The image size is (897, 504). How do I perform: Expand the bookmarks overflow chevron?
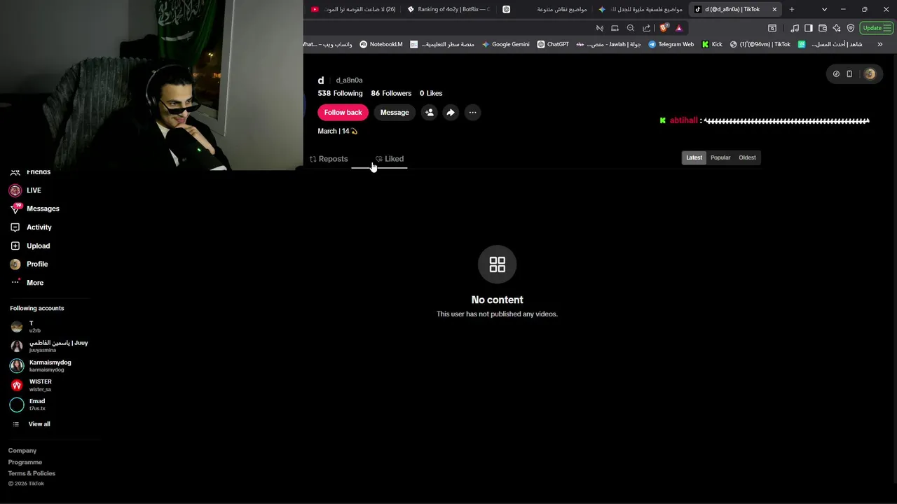[x=880, y=44]
